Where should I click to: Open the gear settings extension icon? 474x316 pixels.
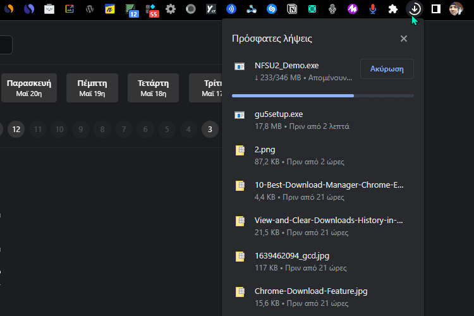coord(171,9)
